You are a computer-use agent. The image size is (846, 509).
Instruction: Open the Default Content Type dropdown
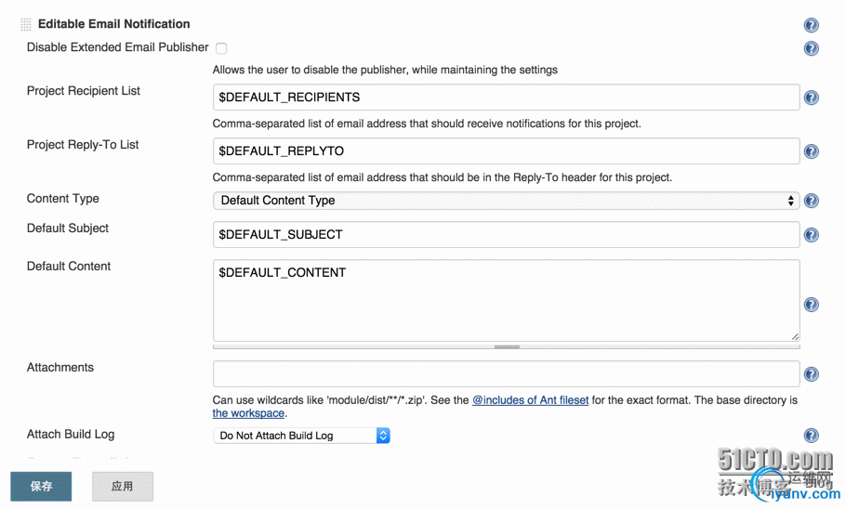[x=506, y=201]
